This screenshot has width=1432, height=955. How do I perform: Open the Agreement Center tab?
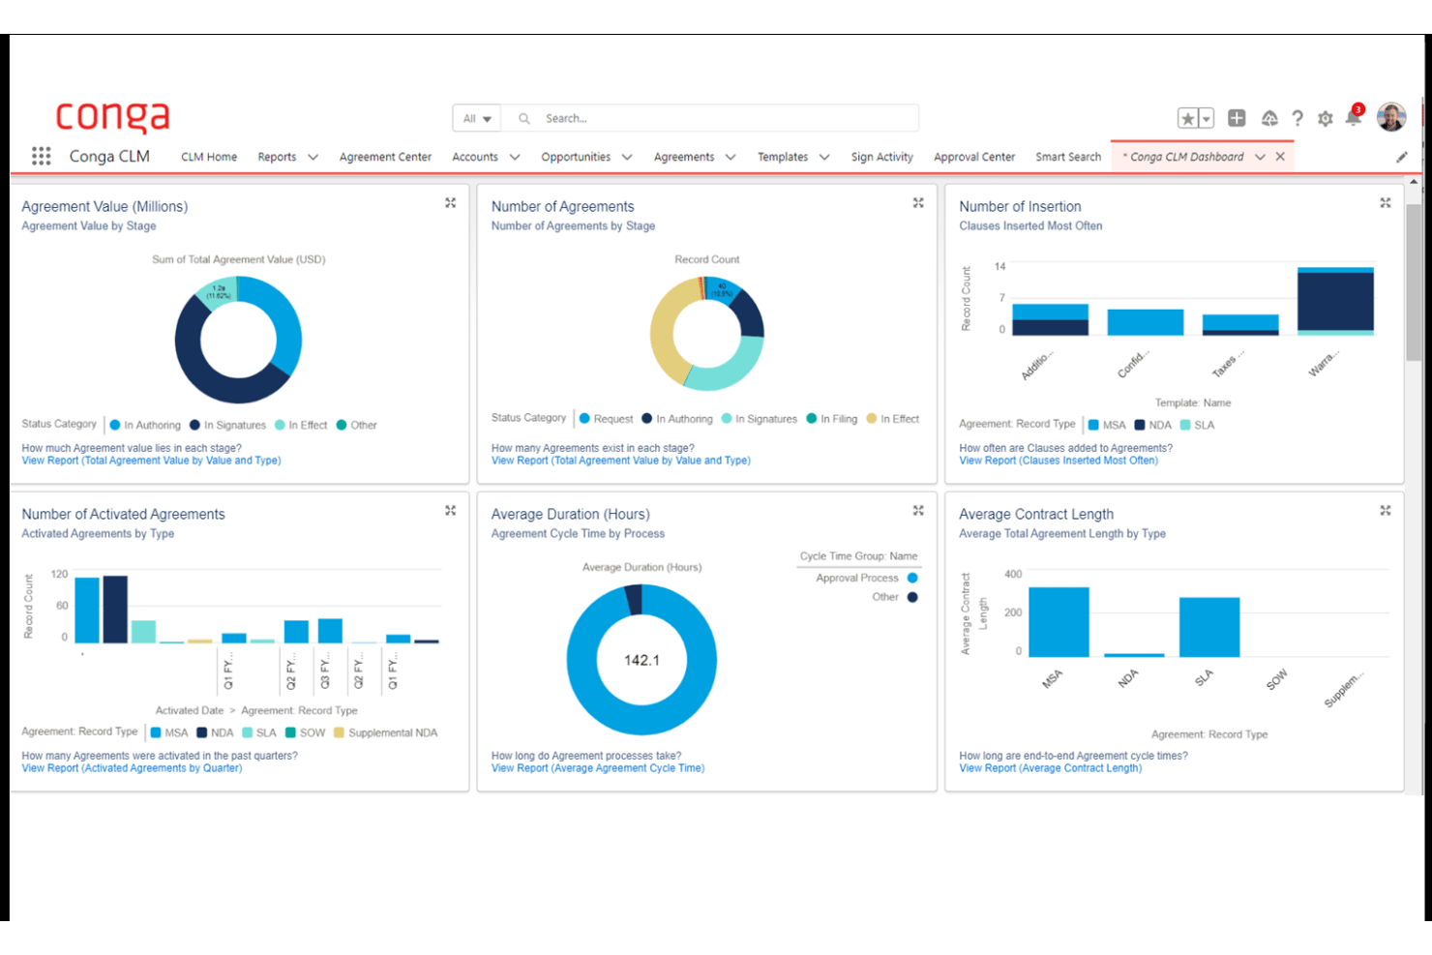pos(385,157)
